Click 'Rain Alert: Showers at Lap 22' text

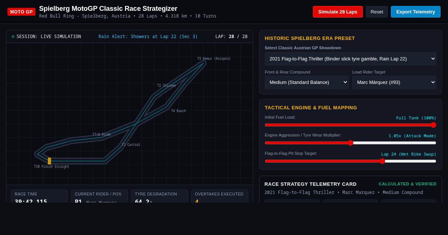click(x=148, y=37)
